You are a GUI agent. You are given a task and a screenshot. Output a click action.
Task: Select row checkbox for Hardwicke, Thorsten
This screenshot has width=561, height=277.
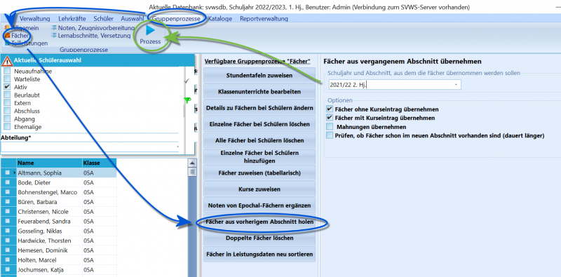(8, 241)
